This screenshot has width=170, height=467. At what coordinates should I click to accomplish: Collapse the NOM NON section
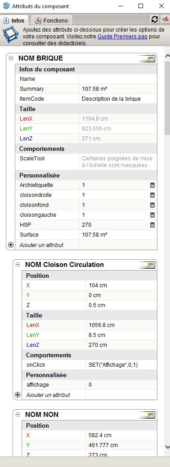[x=18, y=414]
